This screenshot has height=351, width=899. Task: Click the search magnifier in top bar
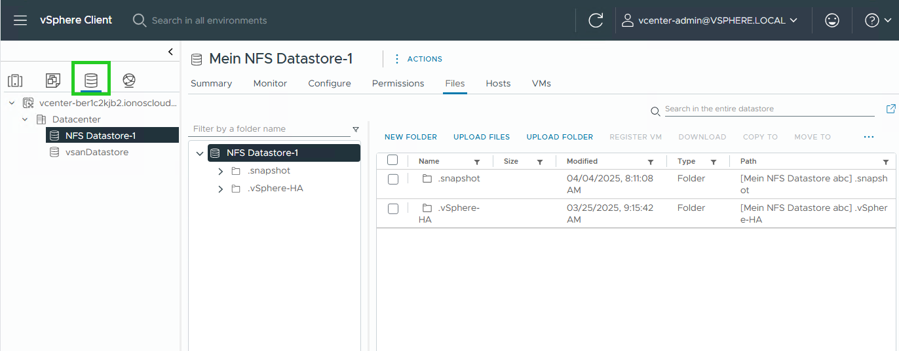pos(140,20)
